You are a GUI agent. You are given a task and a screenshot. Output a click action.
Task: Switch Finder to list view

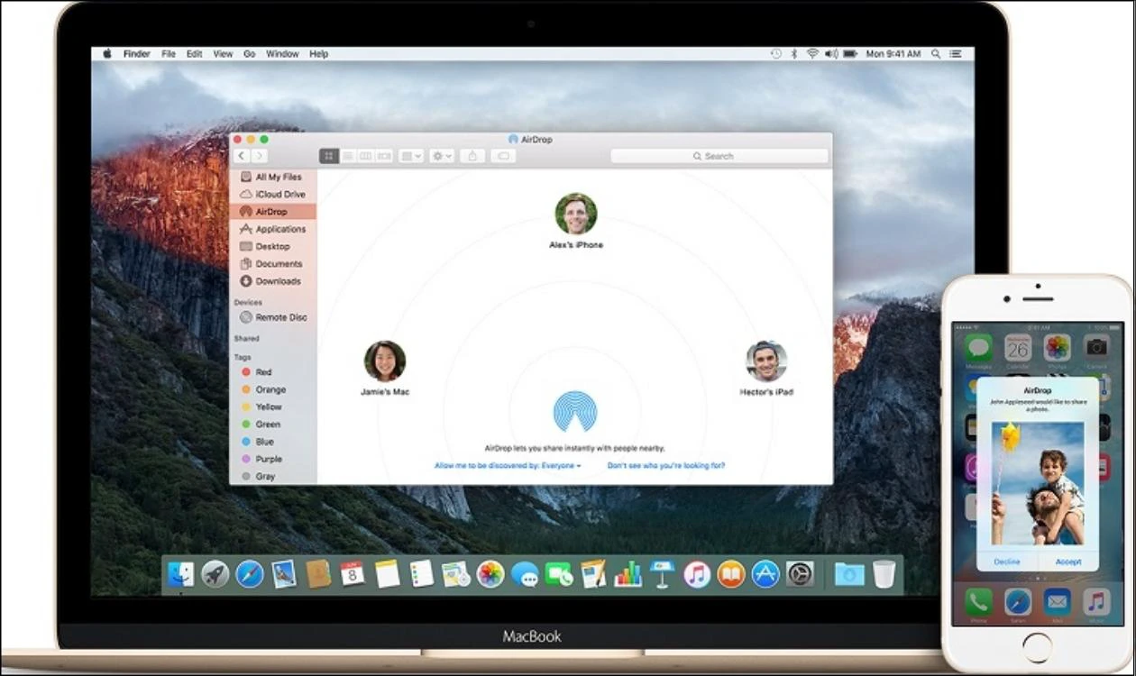pyautogui.click(x=347, y=156)
